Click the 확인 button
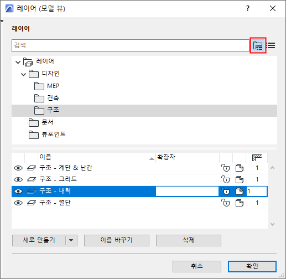Viewport: 286px width, 279px height. click(252, 266)
